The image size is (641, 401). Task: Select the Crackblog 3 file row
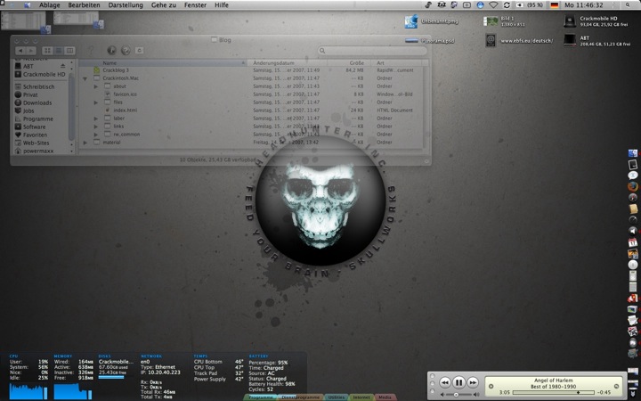pos(251,70)
